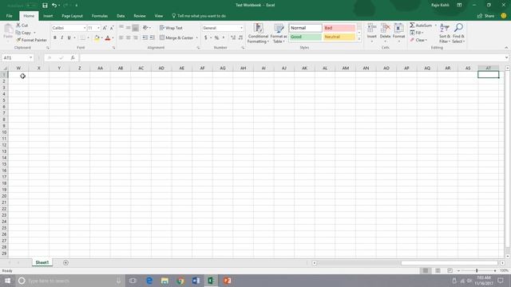511x287 pixels.
Task: Click the Share button
Action: tap(486, 16)
